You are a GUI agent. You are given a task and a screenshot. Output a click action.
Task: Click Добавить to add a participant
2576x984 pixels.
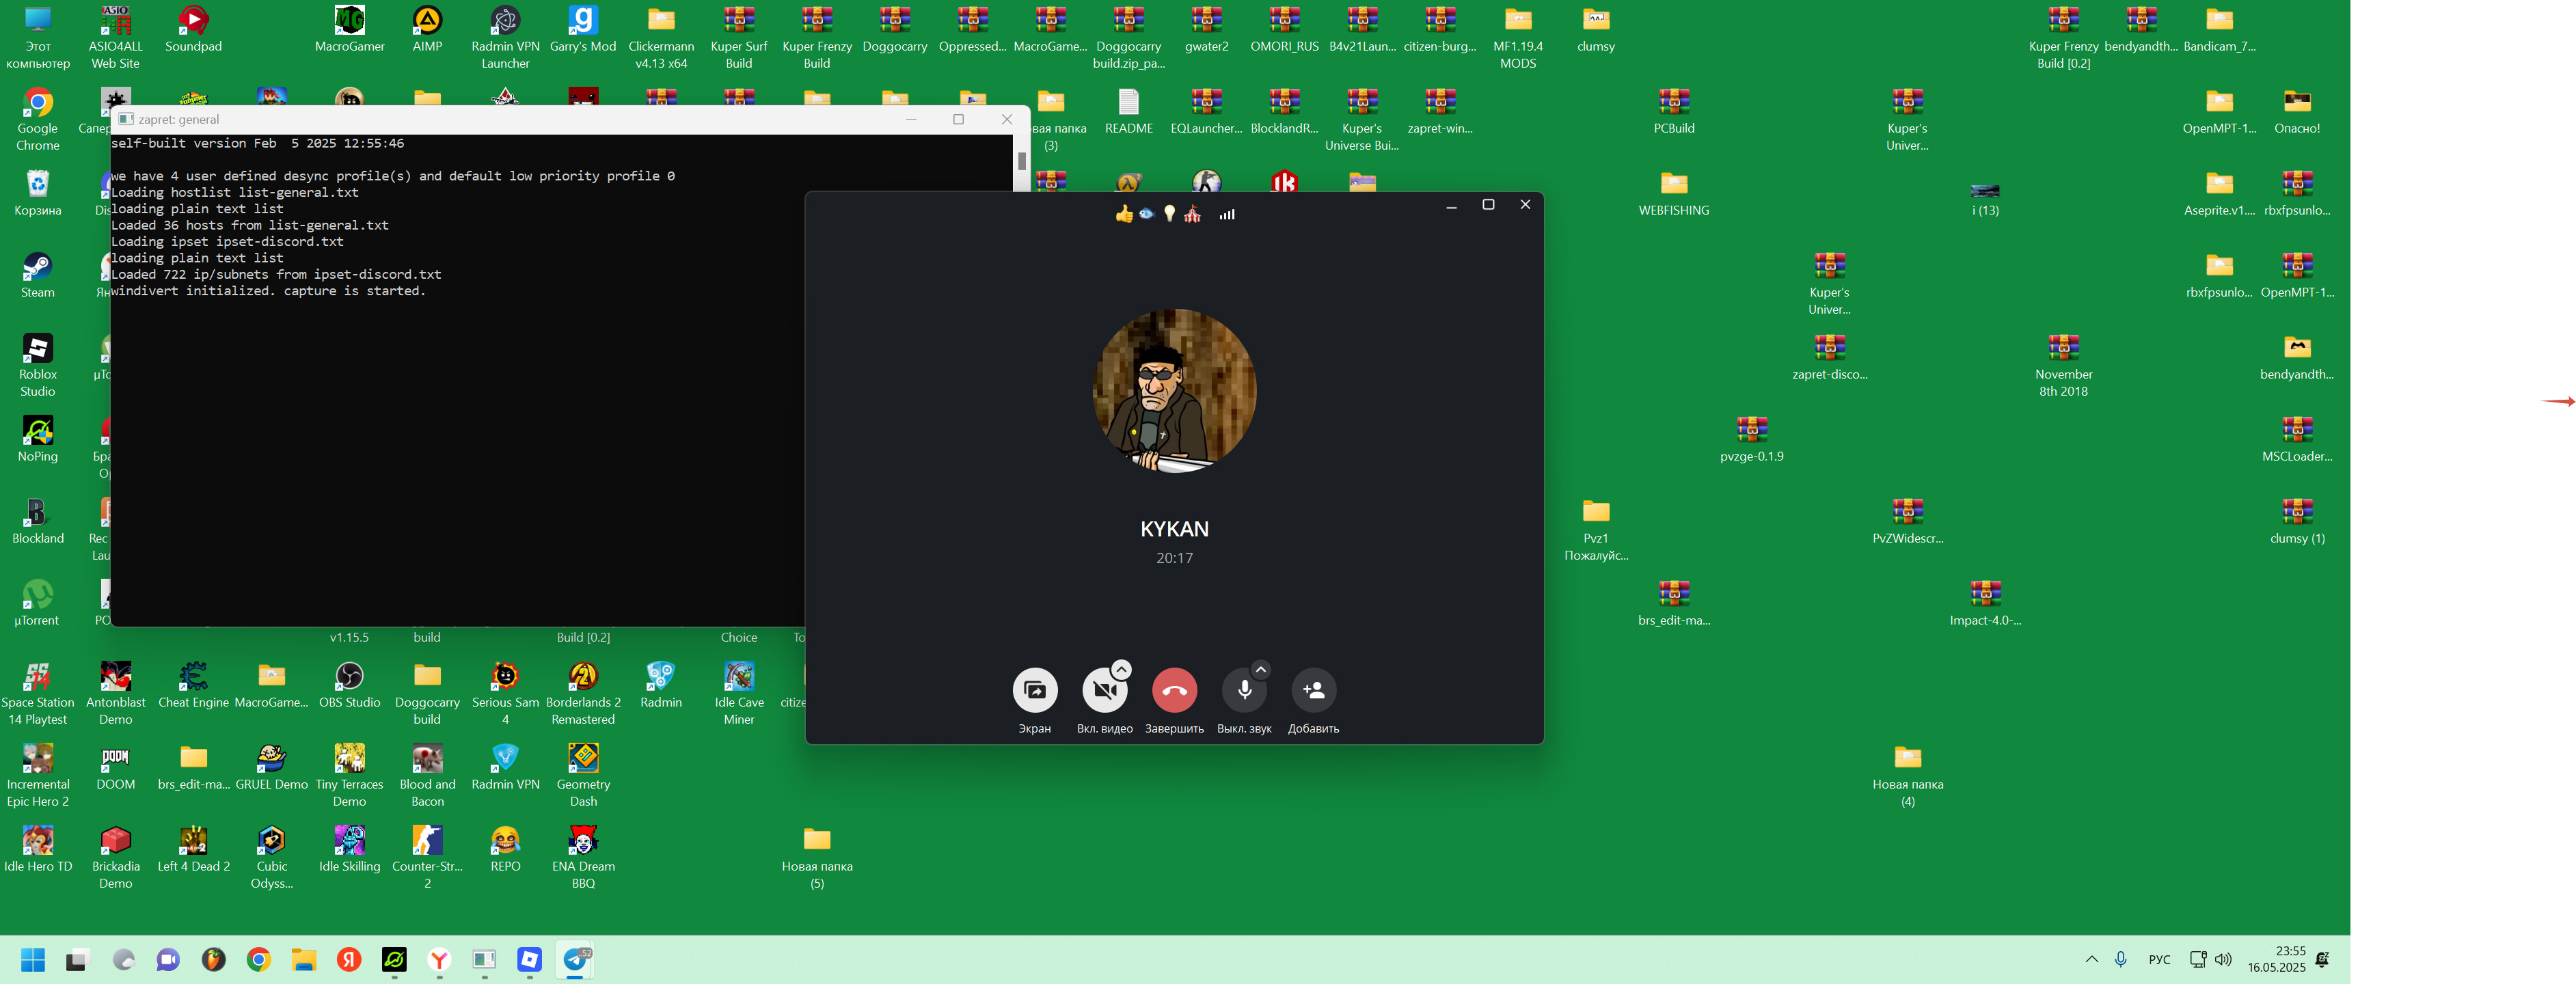[1313, 690]
